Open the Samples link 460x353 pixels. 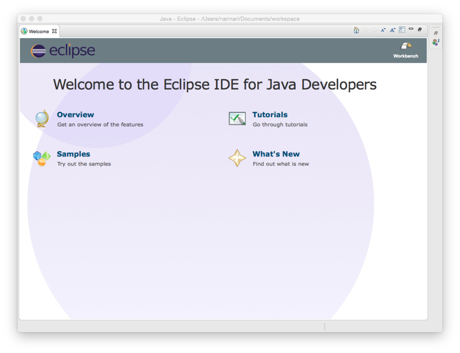click(x=73, y=154)
